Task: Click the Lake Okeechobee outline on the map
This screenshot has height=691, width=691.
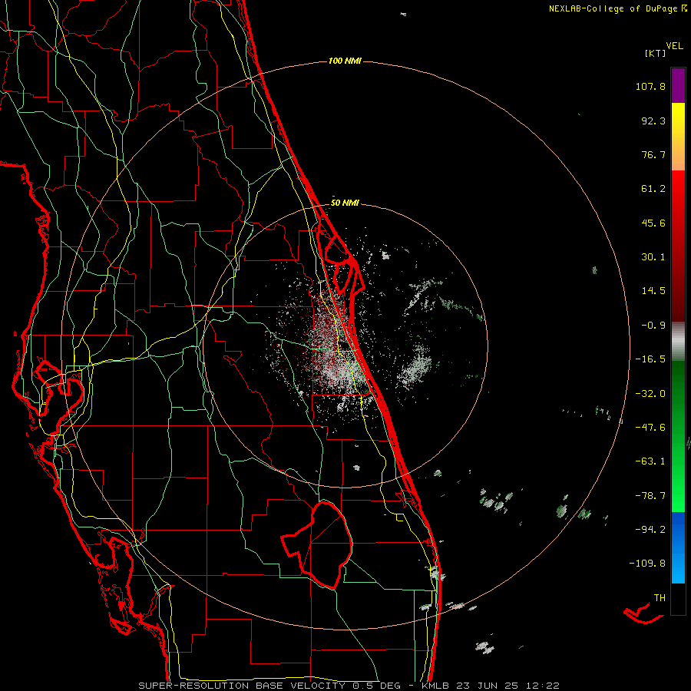Action: pos(317,544)
